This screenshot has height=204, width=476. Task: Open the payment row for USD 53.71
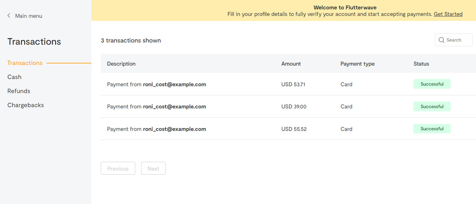click(288, 84)
